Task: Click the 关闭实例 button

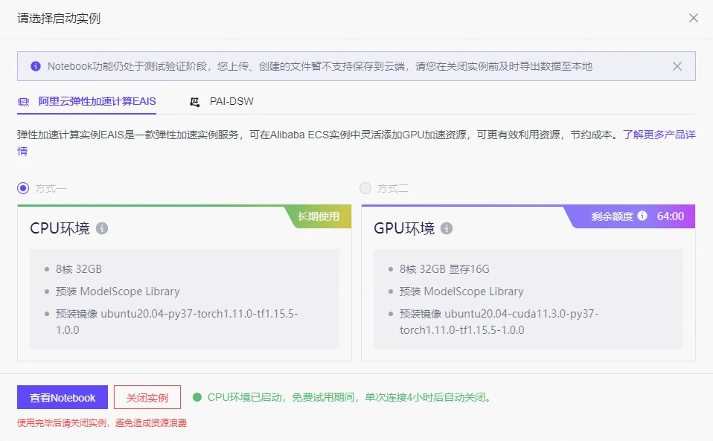Action: point(147,397)
